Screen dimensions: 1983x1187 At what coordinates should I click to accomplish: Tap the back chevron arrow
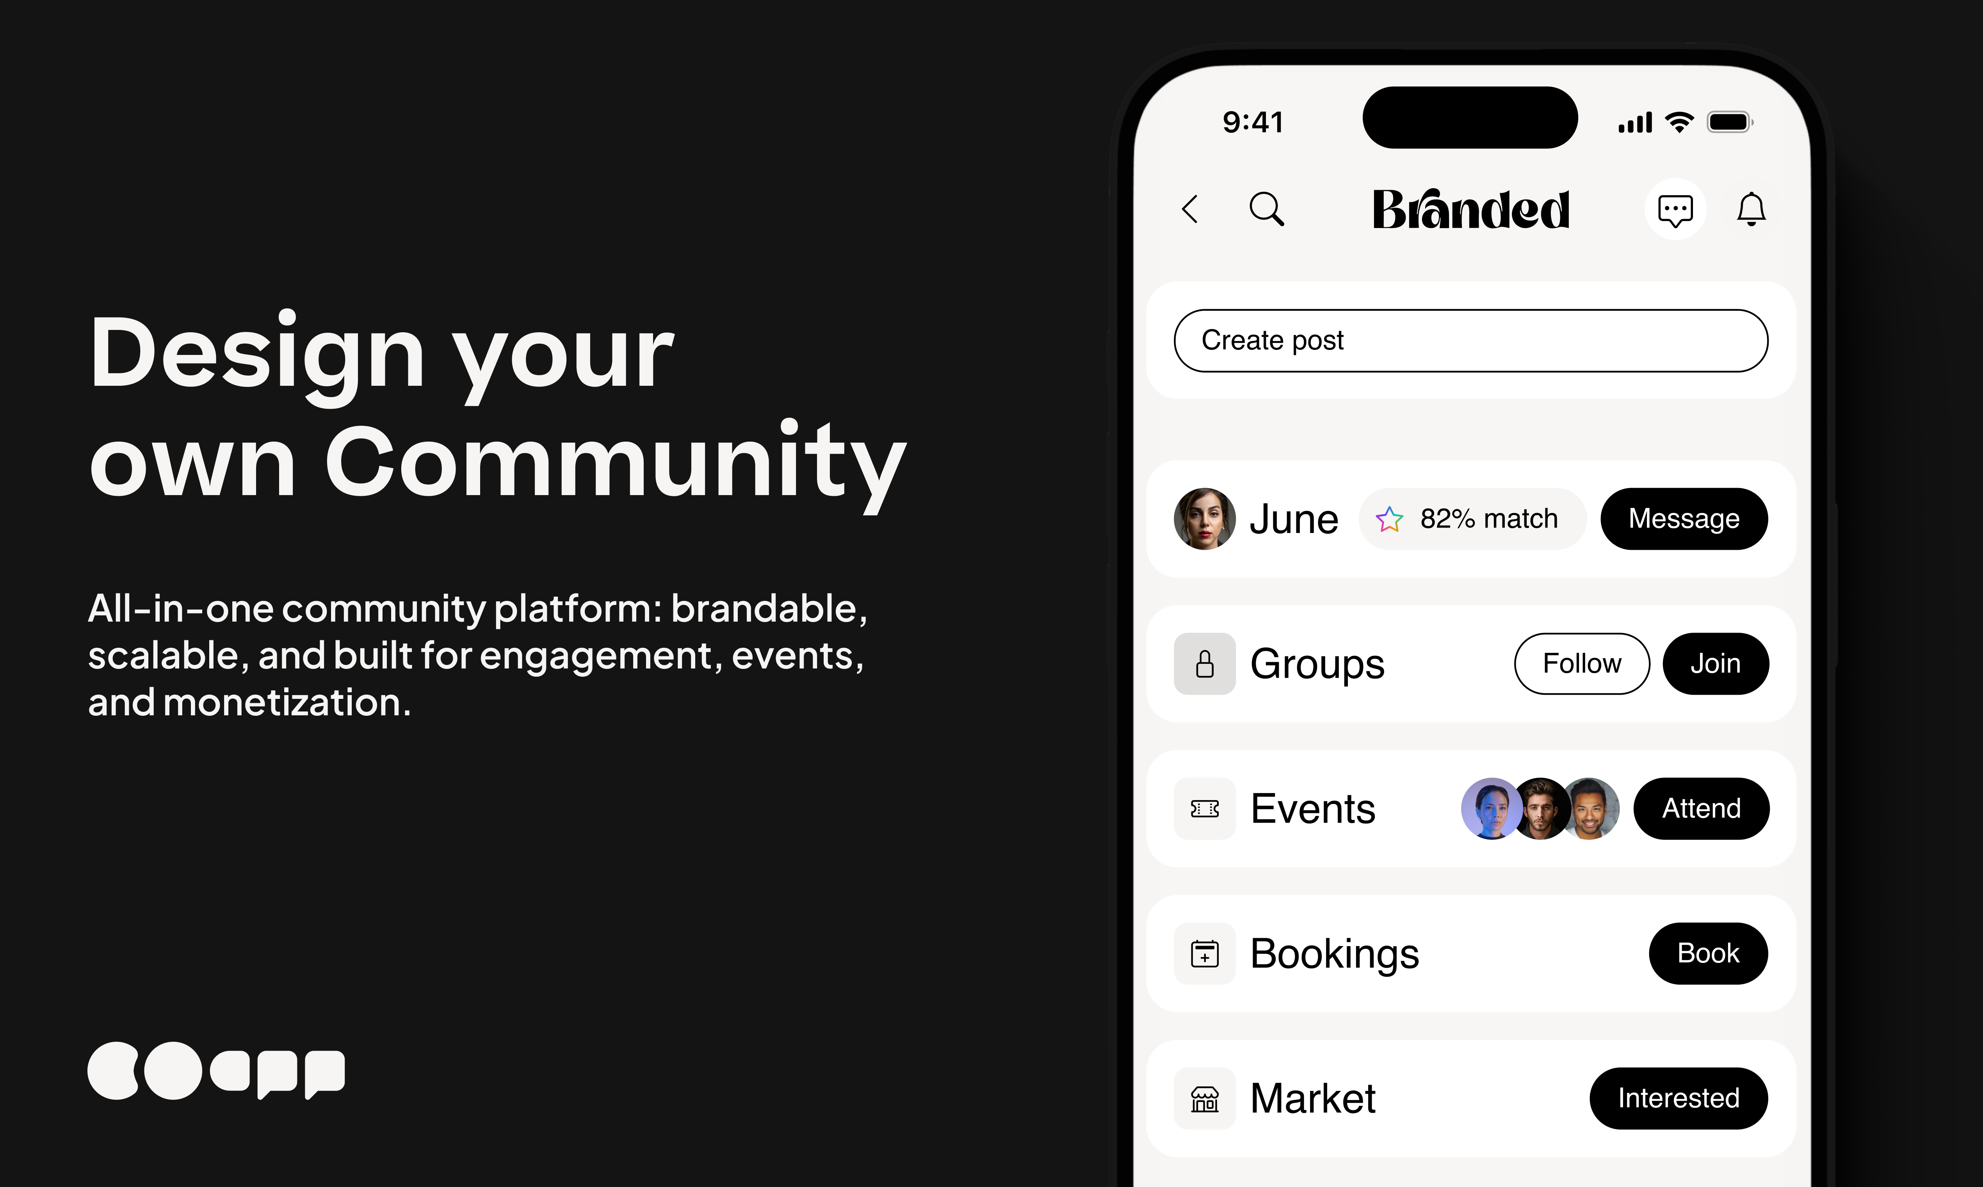1190,210
